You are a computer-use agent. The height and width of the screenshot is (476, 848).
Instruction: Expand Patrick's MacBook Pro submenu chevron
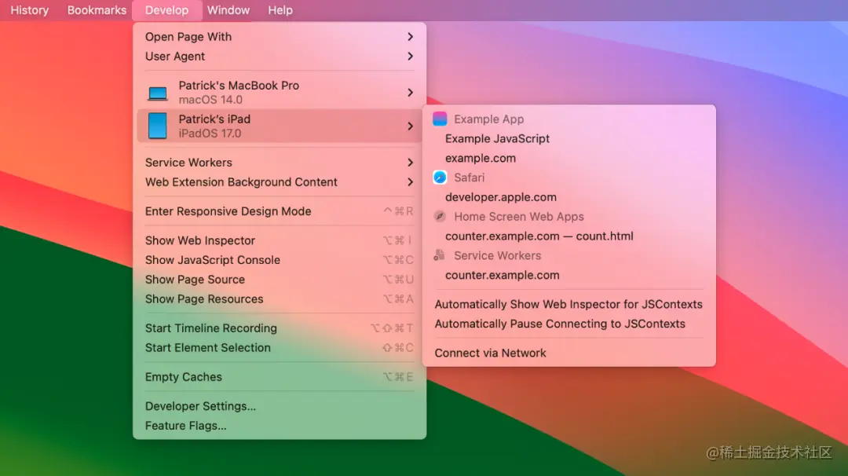410,93
